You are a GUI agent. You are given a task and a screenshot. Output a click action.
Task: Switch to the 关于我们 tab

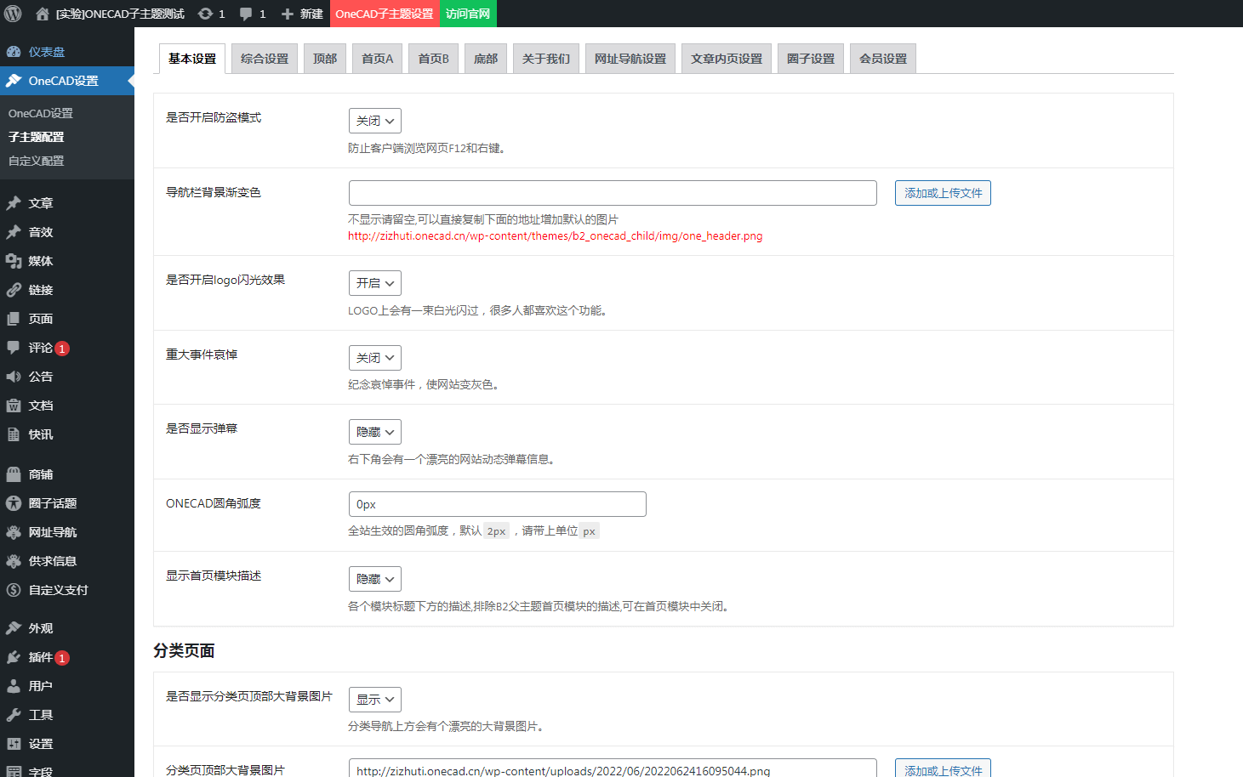pyautogui.click(x=546, y=59)
